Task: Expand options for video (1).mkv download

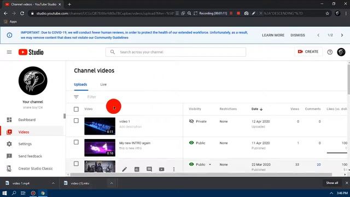Action: pyautogui.click(x=112, y=183)
